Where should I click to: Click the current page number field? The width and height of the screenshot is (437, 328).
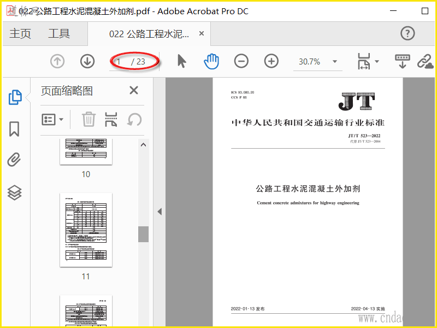(119, 62)
